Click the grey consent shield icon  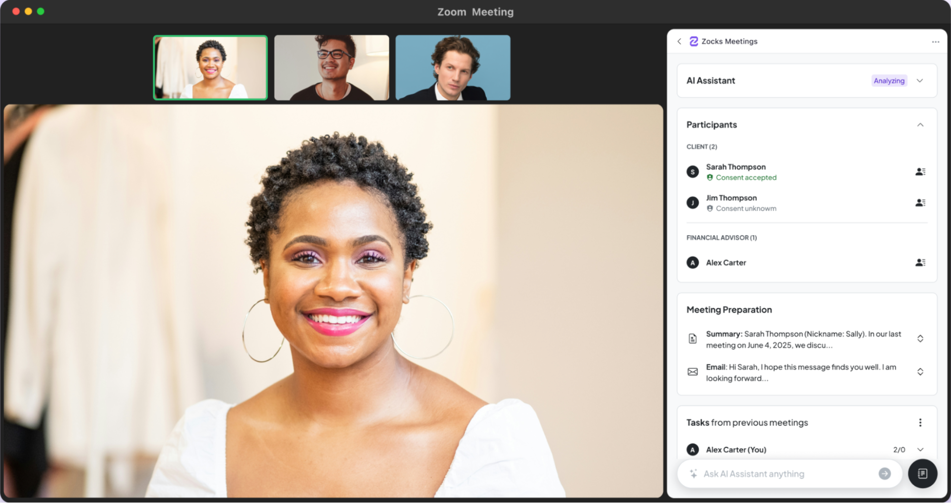click(x=710, y=208)
